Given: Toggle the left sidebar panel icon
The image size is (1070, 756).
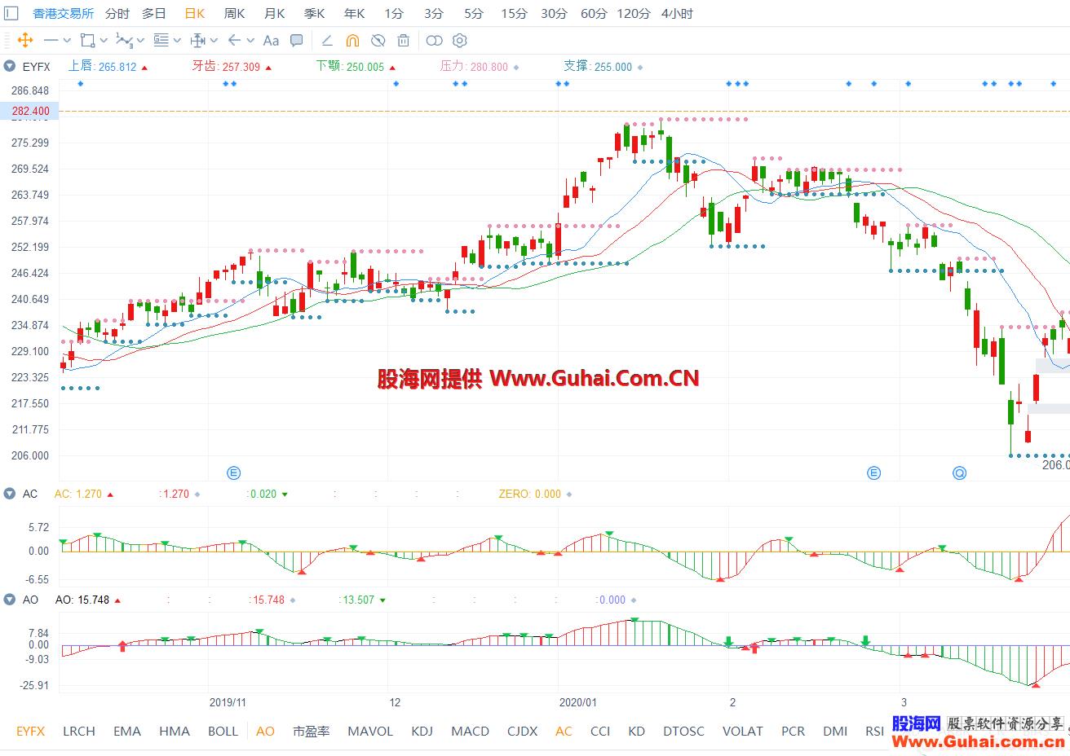Looking at the screenshot, I should tap(11, 13).
